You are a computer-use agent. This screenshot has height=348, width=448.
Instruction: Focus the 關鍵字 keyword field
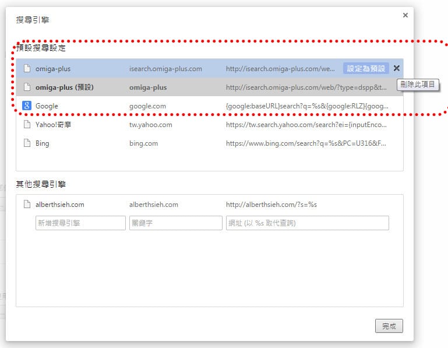click(176, 223)
